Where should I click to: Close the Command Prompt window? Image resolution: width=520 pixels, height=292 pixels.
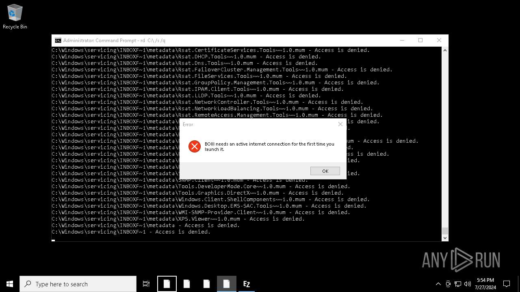coord(439,40)
